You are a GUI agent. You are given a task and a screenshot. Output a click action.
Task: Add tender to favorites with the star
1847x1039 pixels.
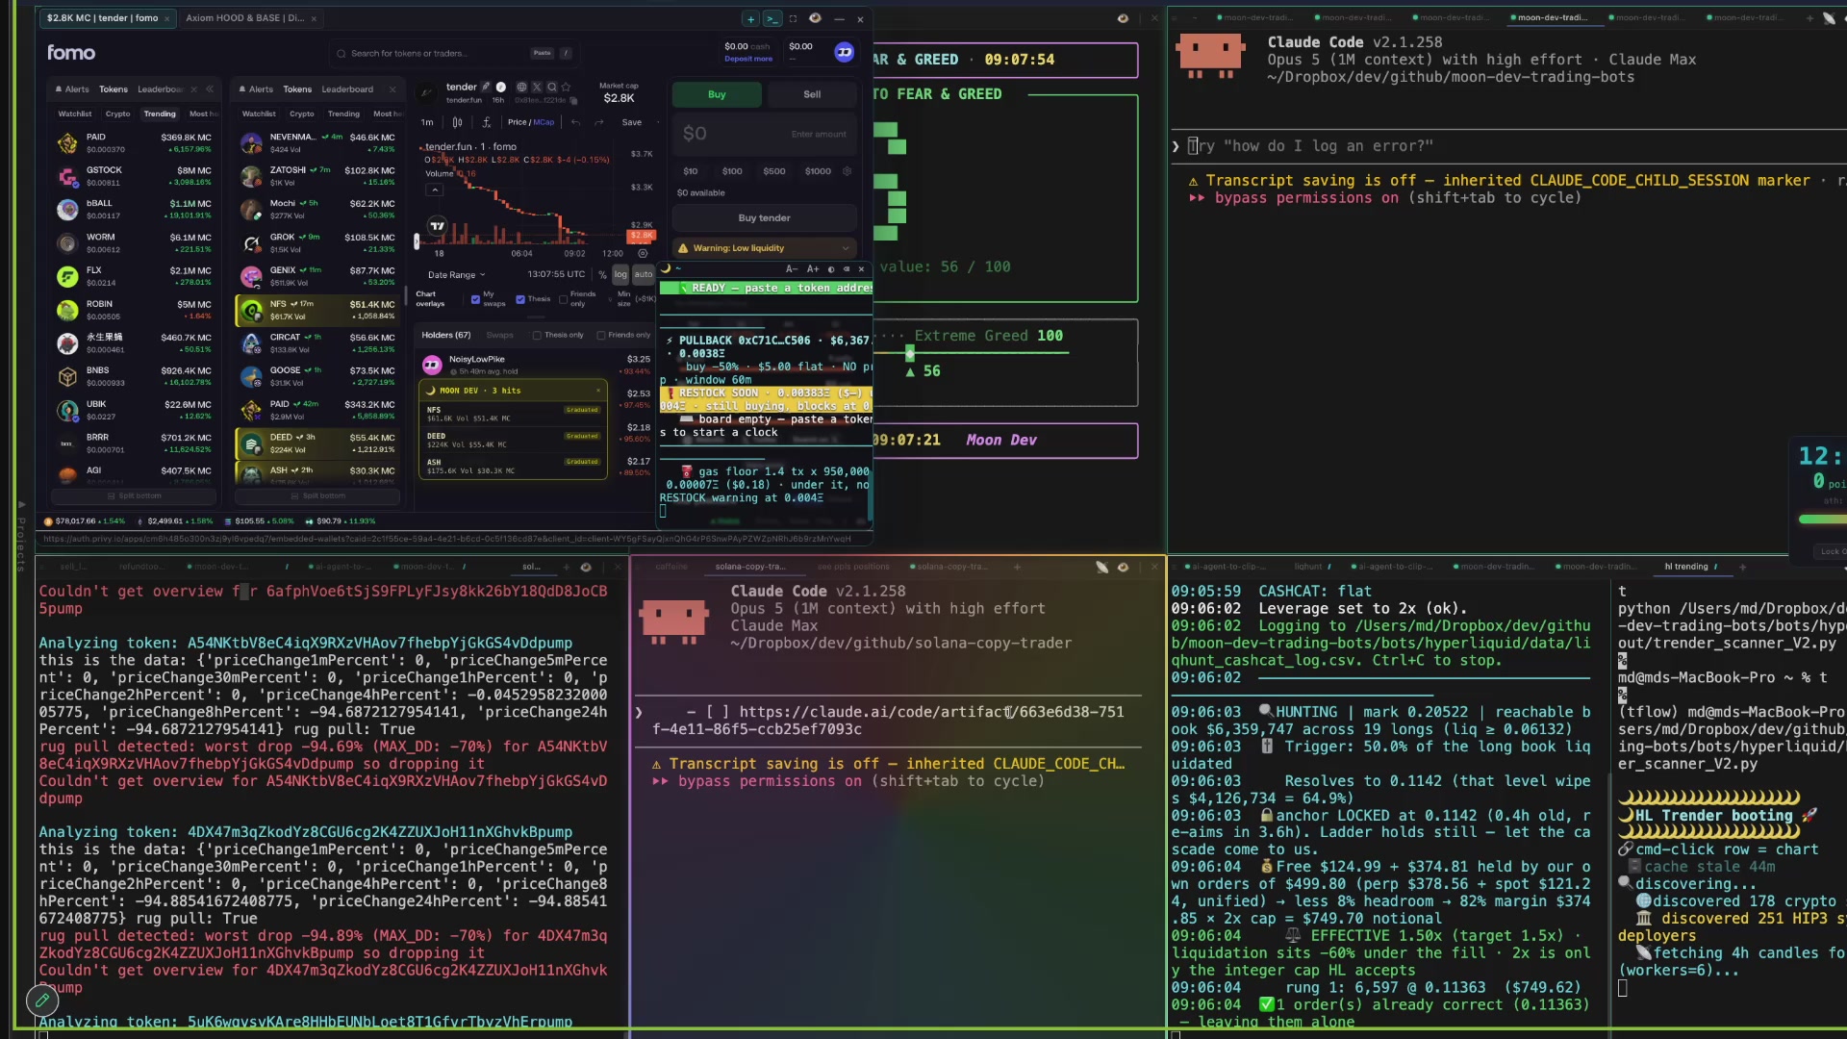pos(566,87)
